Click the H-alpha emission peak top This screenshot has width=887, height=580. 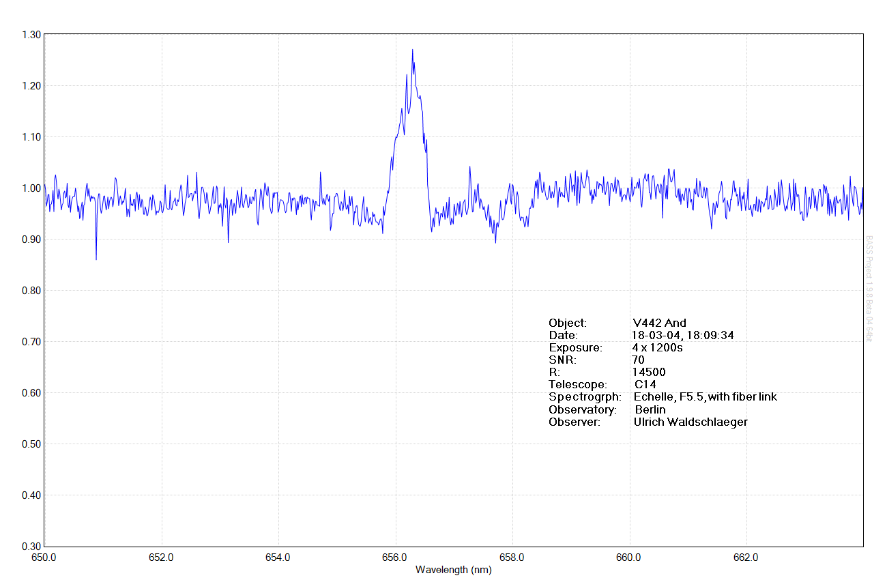point(412,50)
